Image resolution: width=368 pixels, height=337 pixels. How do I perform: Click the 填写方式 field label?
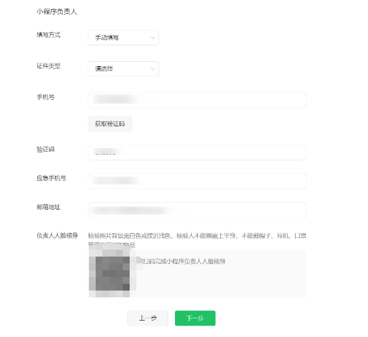49,35
